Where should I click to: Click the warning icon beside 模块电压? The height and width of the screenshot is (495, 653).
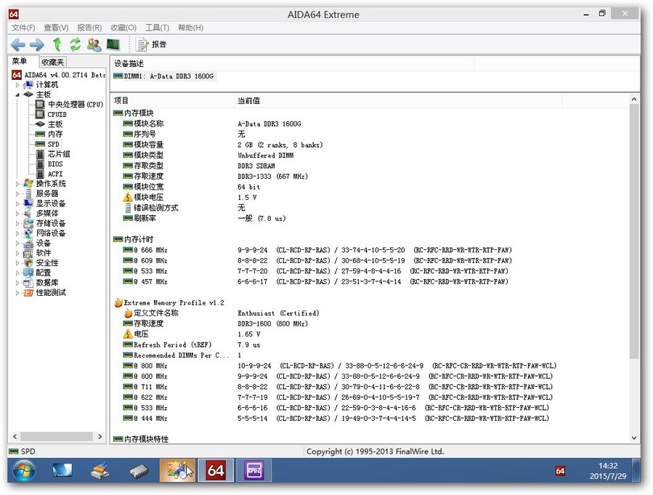click(x=128, y=198)
